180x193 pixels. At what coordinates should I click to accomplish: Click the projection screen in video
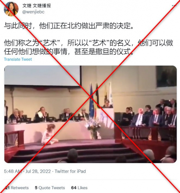pyautogui.click(x=43, y=75)
